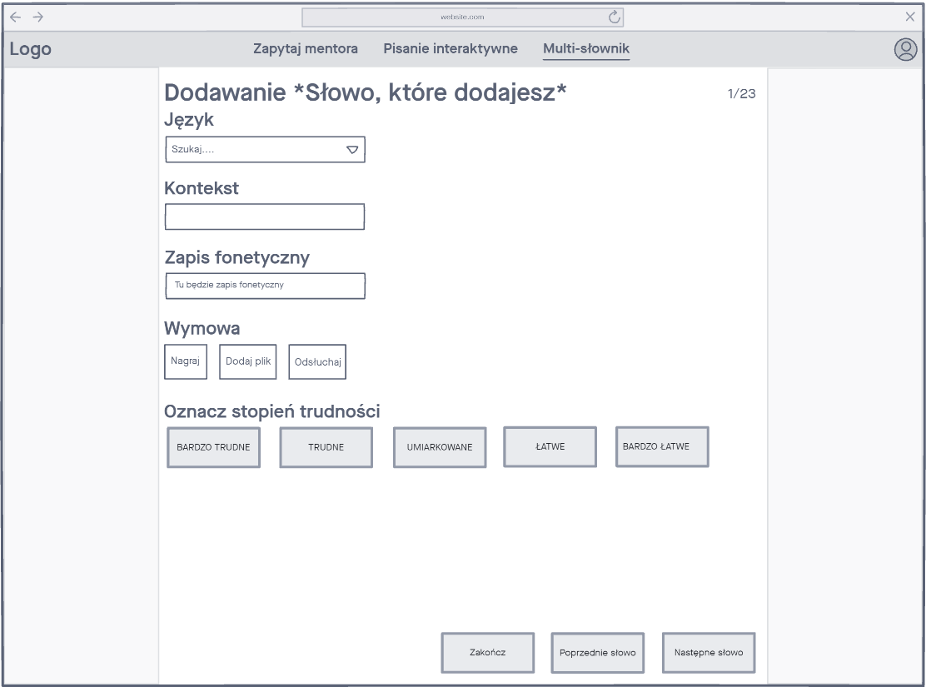Open the Zapytaj mentora tab

(x=306, y=49)
